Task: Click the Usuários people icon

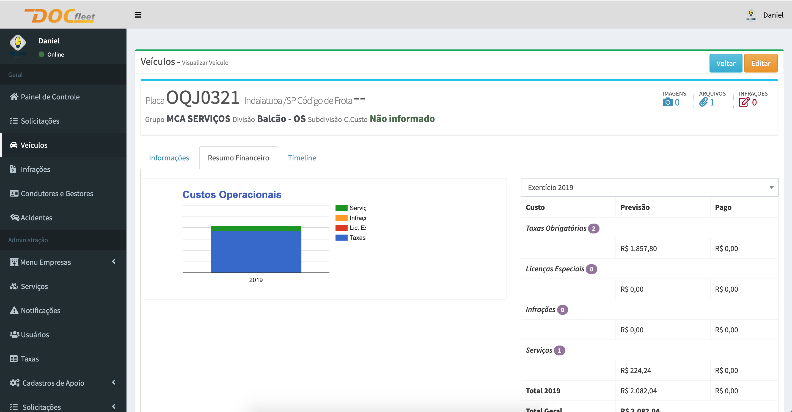Action: point(14,334)
